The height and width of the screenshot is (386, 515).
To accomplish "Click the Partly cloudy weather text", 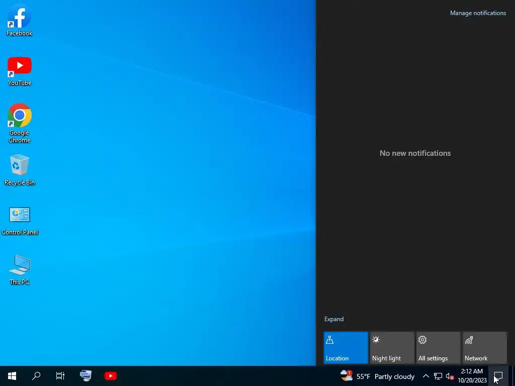I will (x=394, y=376).
